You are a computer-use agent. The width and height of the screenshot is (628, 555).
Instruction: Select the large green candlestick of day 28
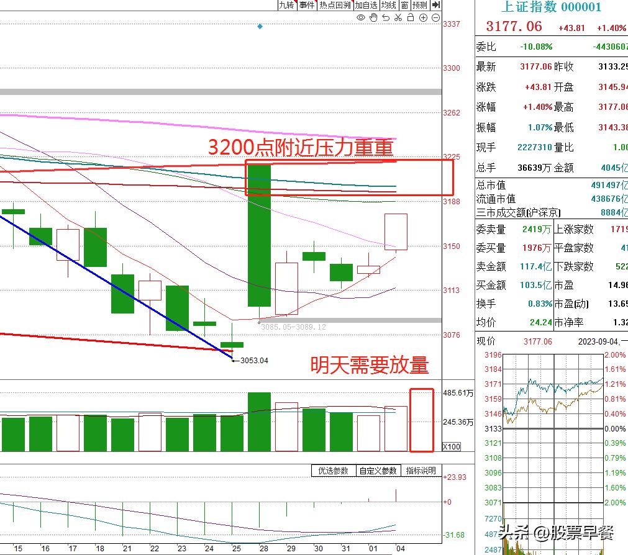click(259, 236)
